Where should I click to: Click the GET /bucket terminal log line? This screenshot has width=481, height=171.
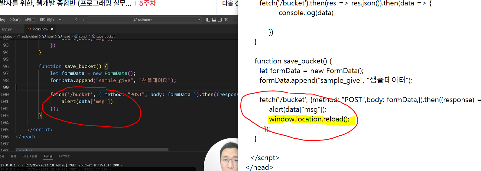61,165
